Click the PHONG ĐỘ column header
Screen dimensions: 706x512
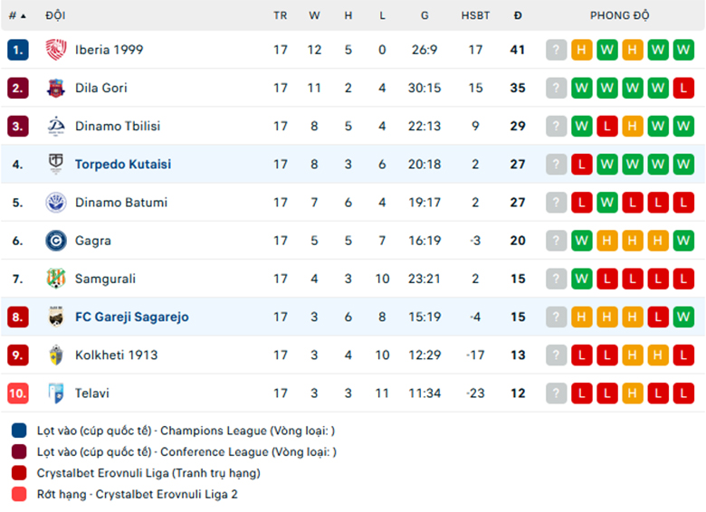(x=619, y=15)
